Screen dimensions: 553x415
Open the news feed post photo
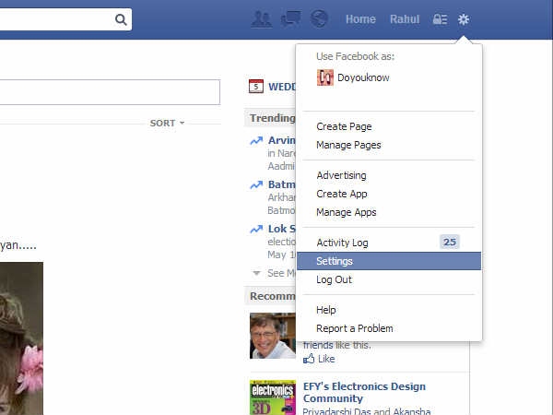pos(21,338)
